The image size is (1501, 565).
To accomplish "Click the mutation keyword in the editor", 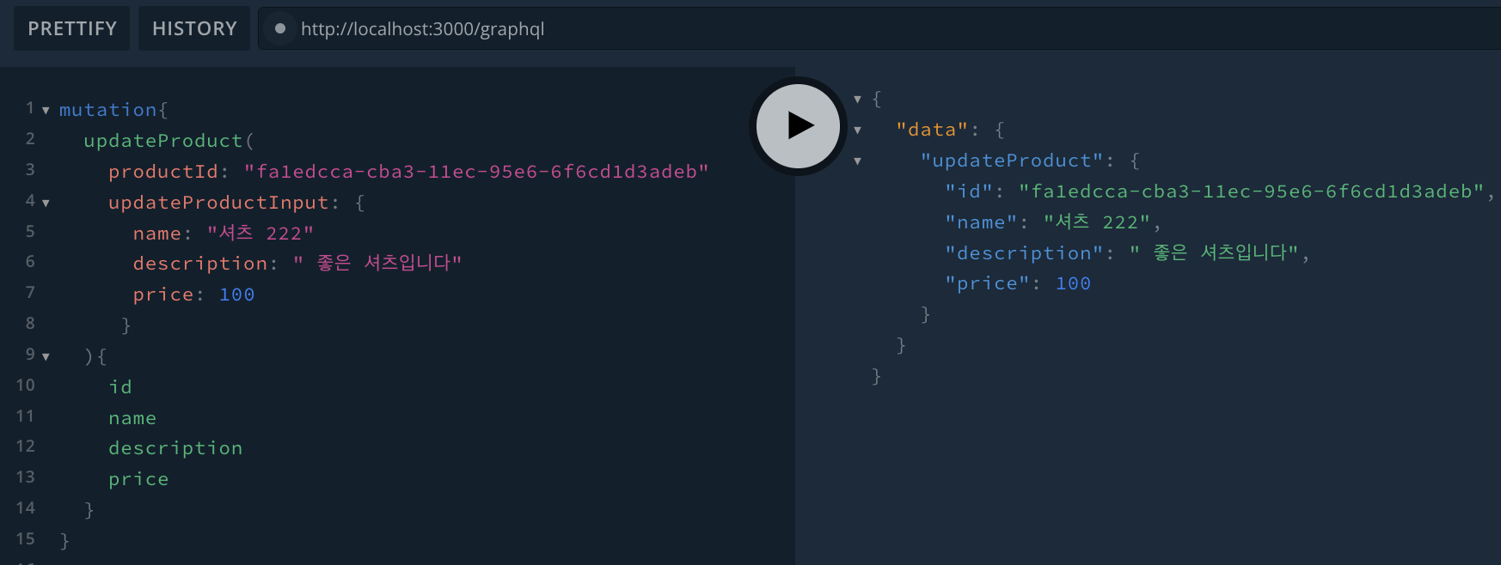I will (x=107, y=110).
